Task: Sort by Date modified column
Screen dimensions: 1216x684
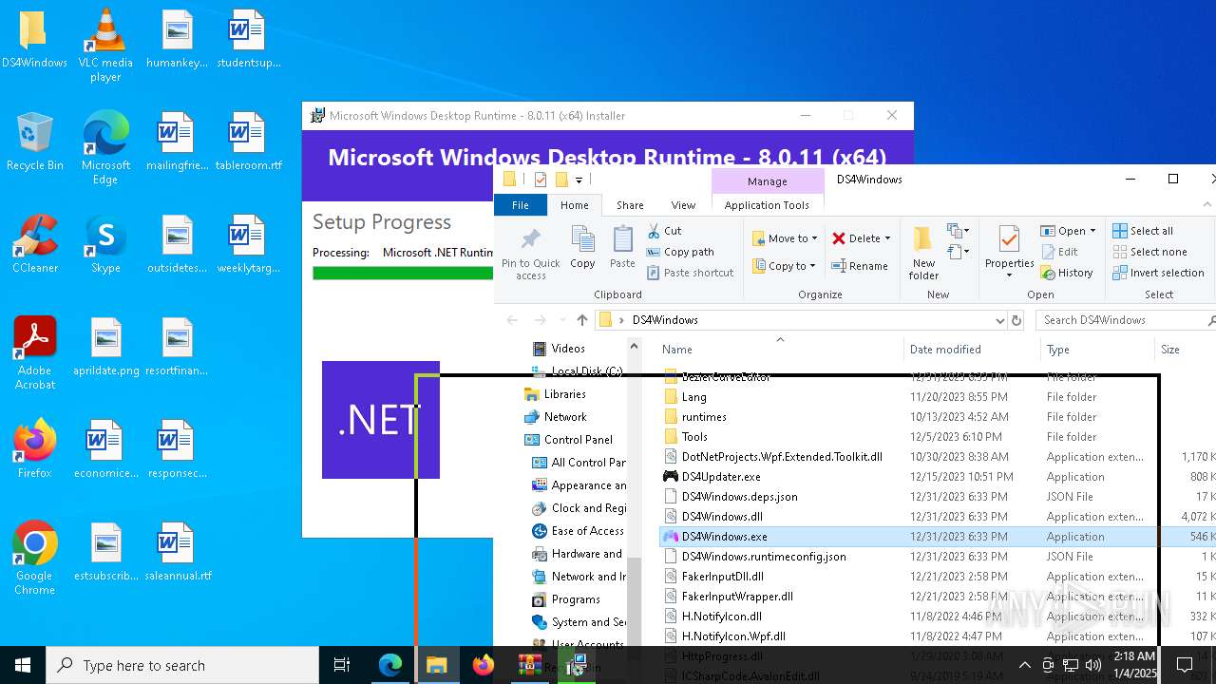Action: click(x=972, y=350)
